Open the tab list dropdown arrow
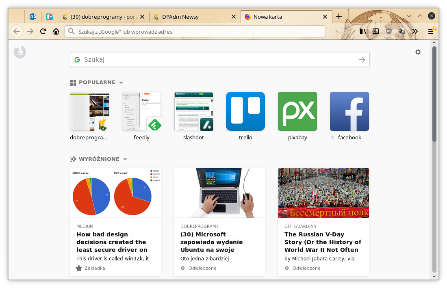447x288 pixels. click(408, 16)
